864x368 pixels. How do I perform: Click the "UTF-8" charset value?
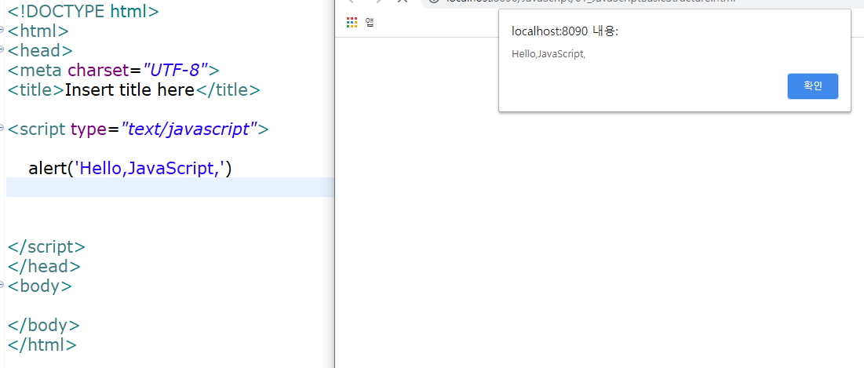(x=175, y=70)
